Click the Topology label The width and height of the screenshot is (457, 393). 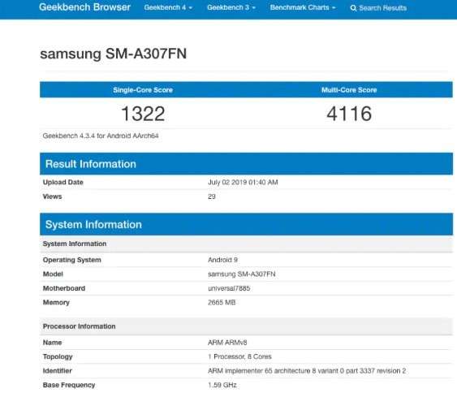[58, 356]
